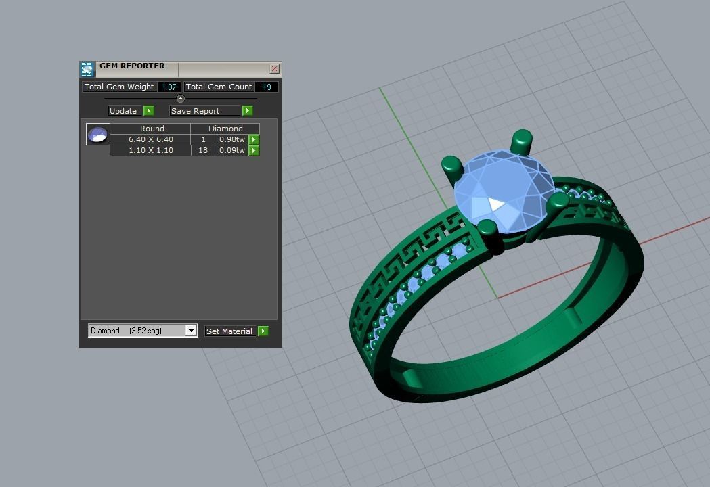
Task: Click the Update button
Action: pyautogui.click(x=125, y=111)
